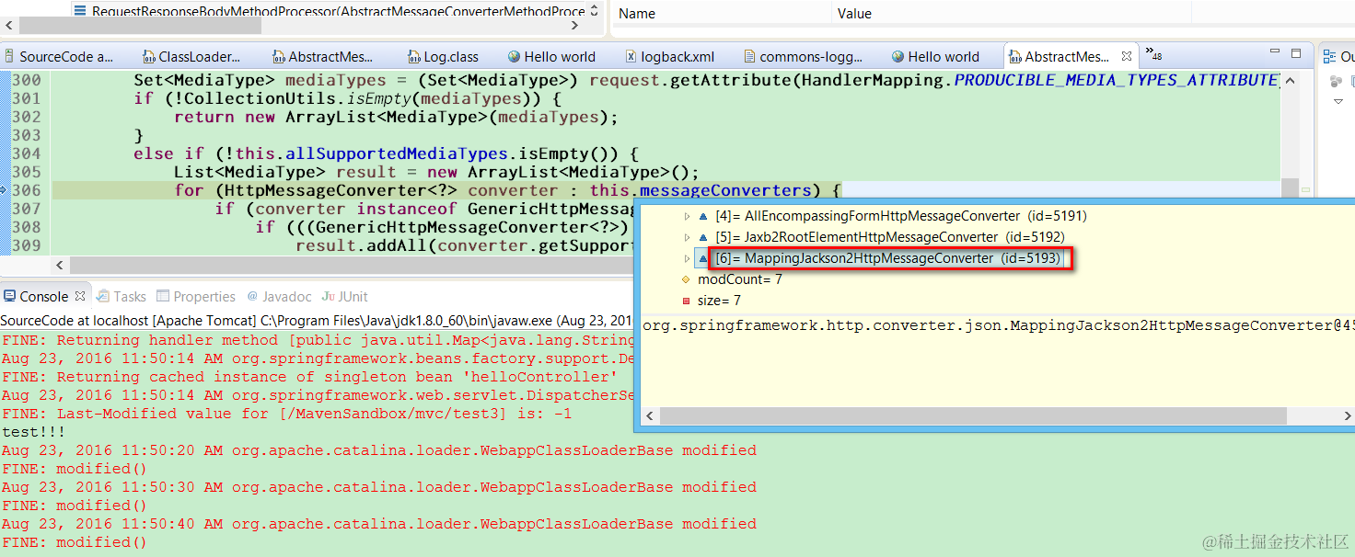Viewport: 1355px width, 557px height.
Task: Open the Outline view tab
Action: 1339,56
